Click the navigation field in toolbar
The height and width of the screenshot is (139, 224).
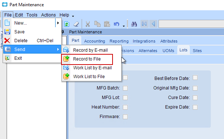[191, 24]
